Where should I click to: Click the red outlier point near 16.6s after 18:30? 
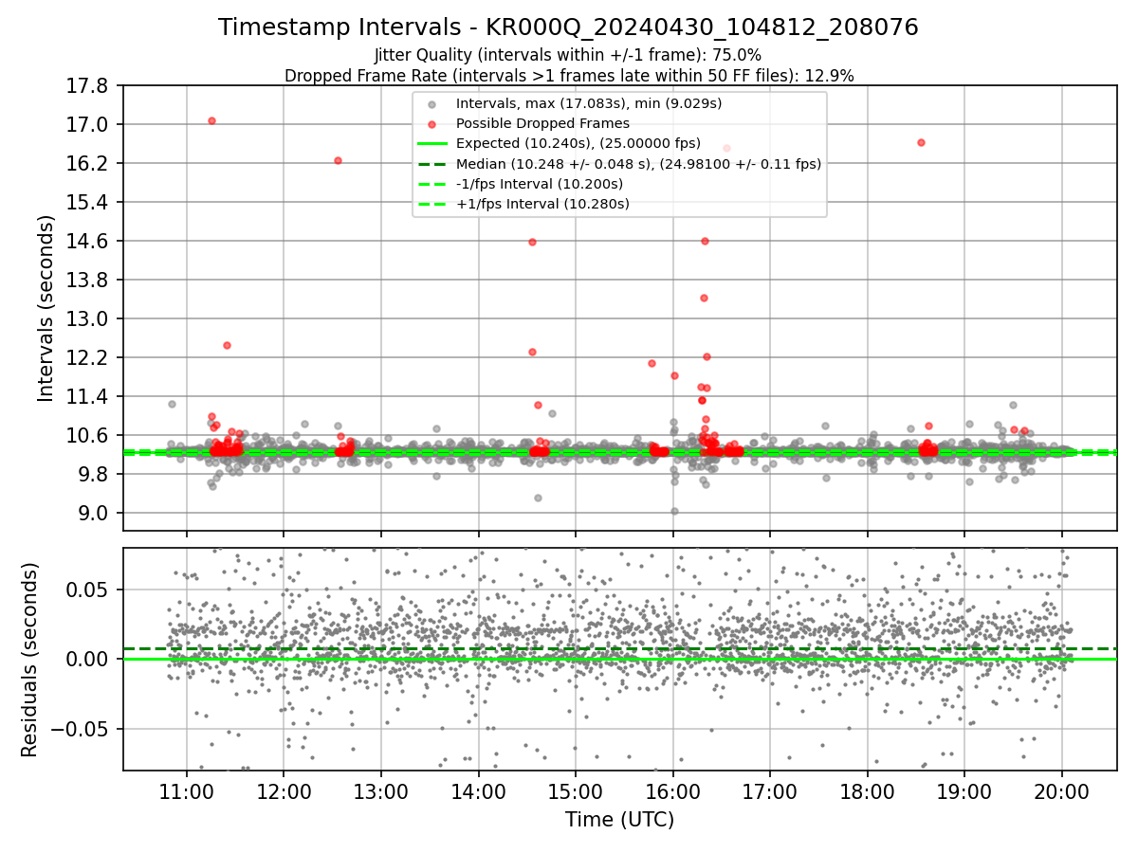[921, 142]
